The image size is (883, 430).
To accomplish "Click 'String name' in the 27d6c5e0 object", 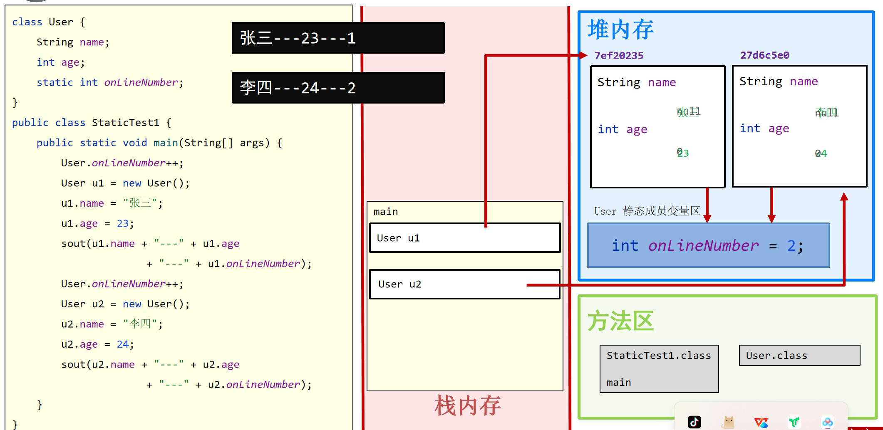I will tap(779, 82).
